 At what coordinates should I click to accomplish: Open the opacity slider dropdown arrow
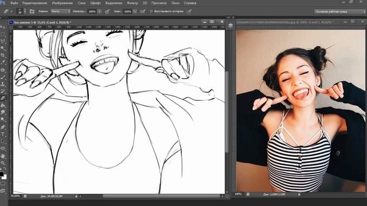coord(99,11)
